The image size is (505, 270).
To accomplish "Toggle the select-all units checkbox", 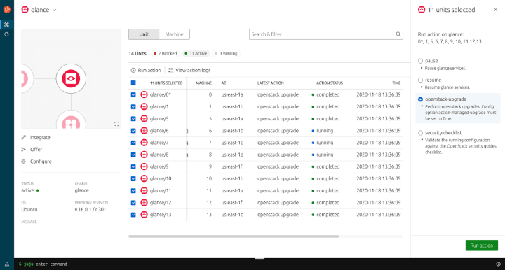I will [133, 83].
